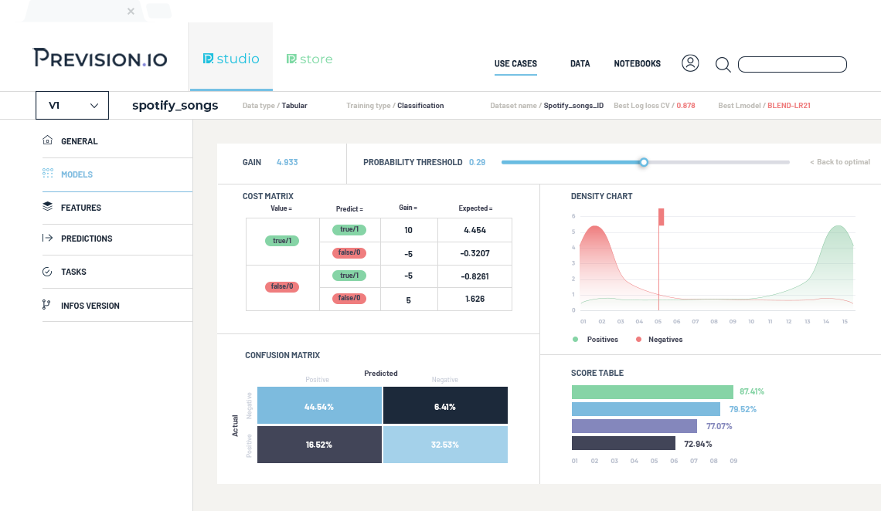Open the V1 version dropdown
The height and width of the screenshot is (511, 881).
pos(73,106)
